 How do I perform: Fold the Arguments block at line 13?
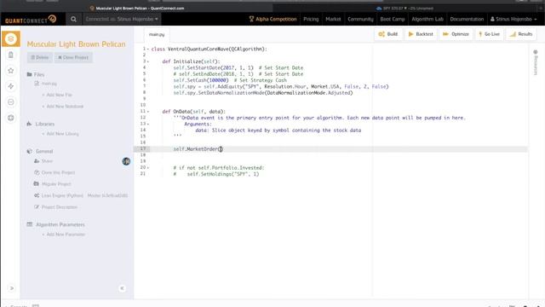(x=148, y=124)
